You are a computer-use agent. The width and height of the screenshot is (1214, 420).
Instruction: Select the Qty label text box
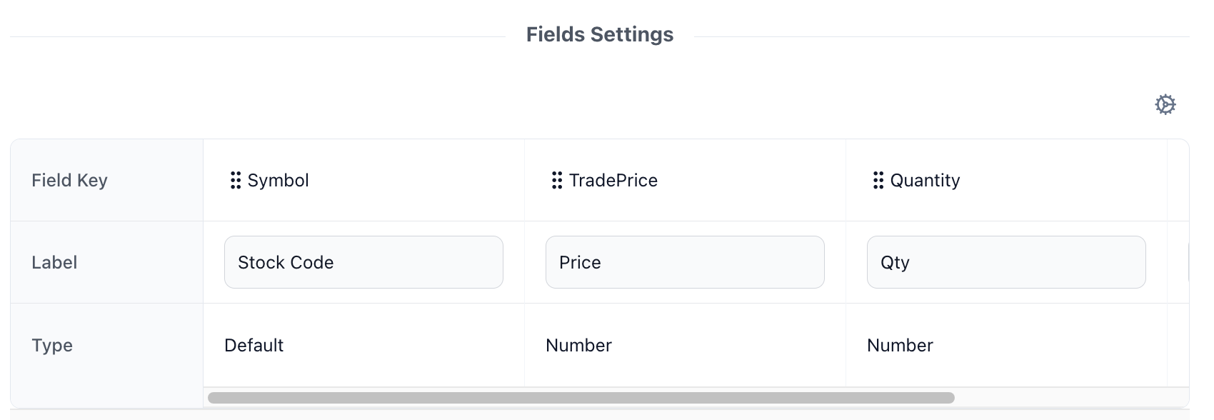1006,262
